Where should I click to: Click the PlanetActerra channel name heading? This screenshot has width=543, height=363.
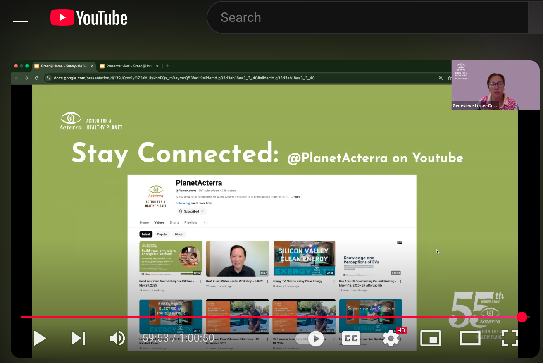click(x=199, y=183)
